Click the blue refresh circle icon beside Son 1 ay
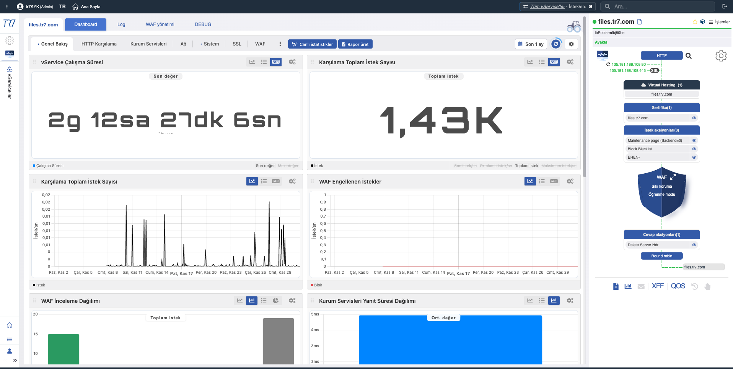This screenshot has width=733, height=369. pos(556,44)
